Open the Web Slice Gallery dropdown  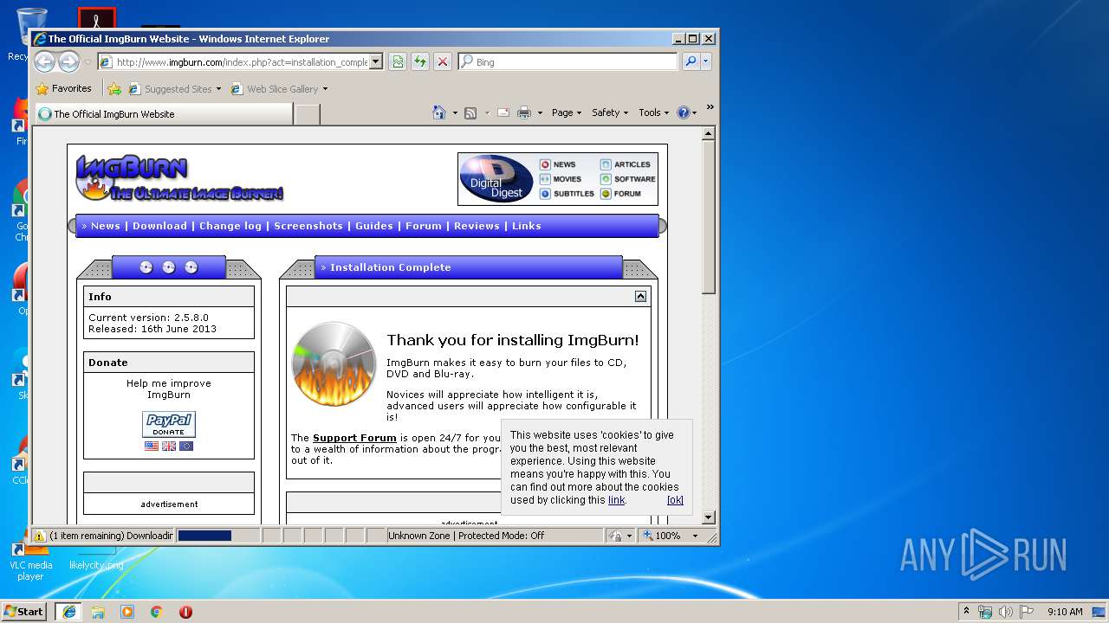click(x=325, y=88)
